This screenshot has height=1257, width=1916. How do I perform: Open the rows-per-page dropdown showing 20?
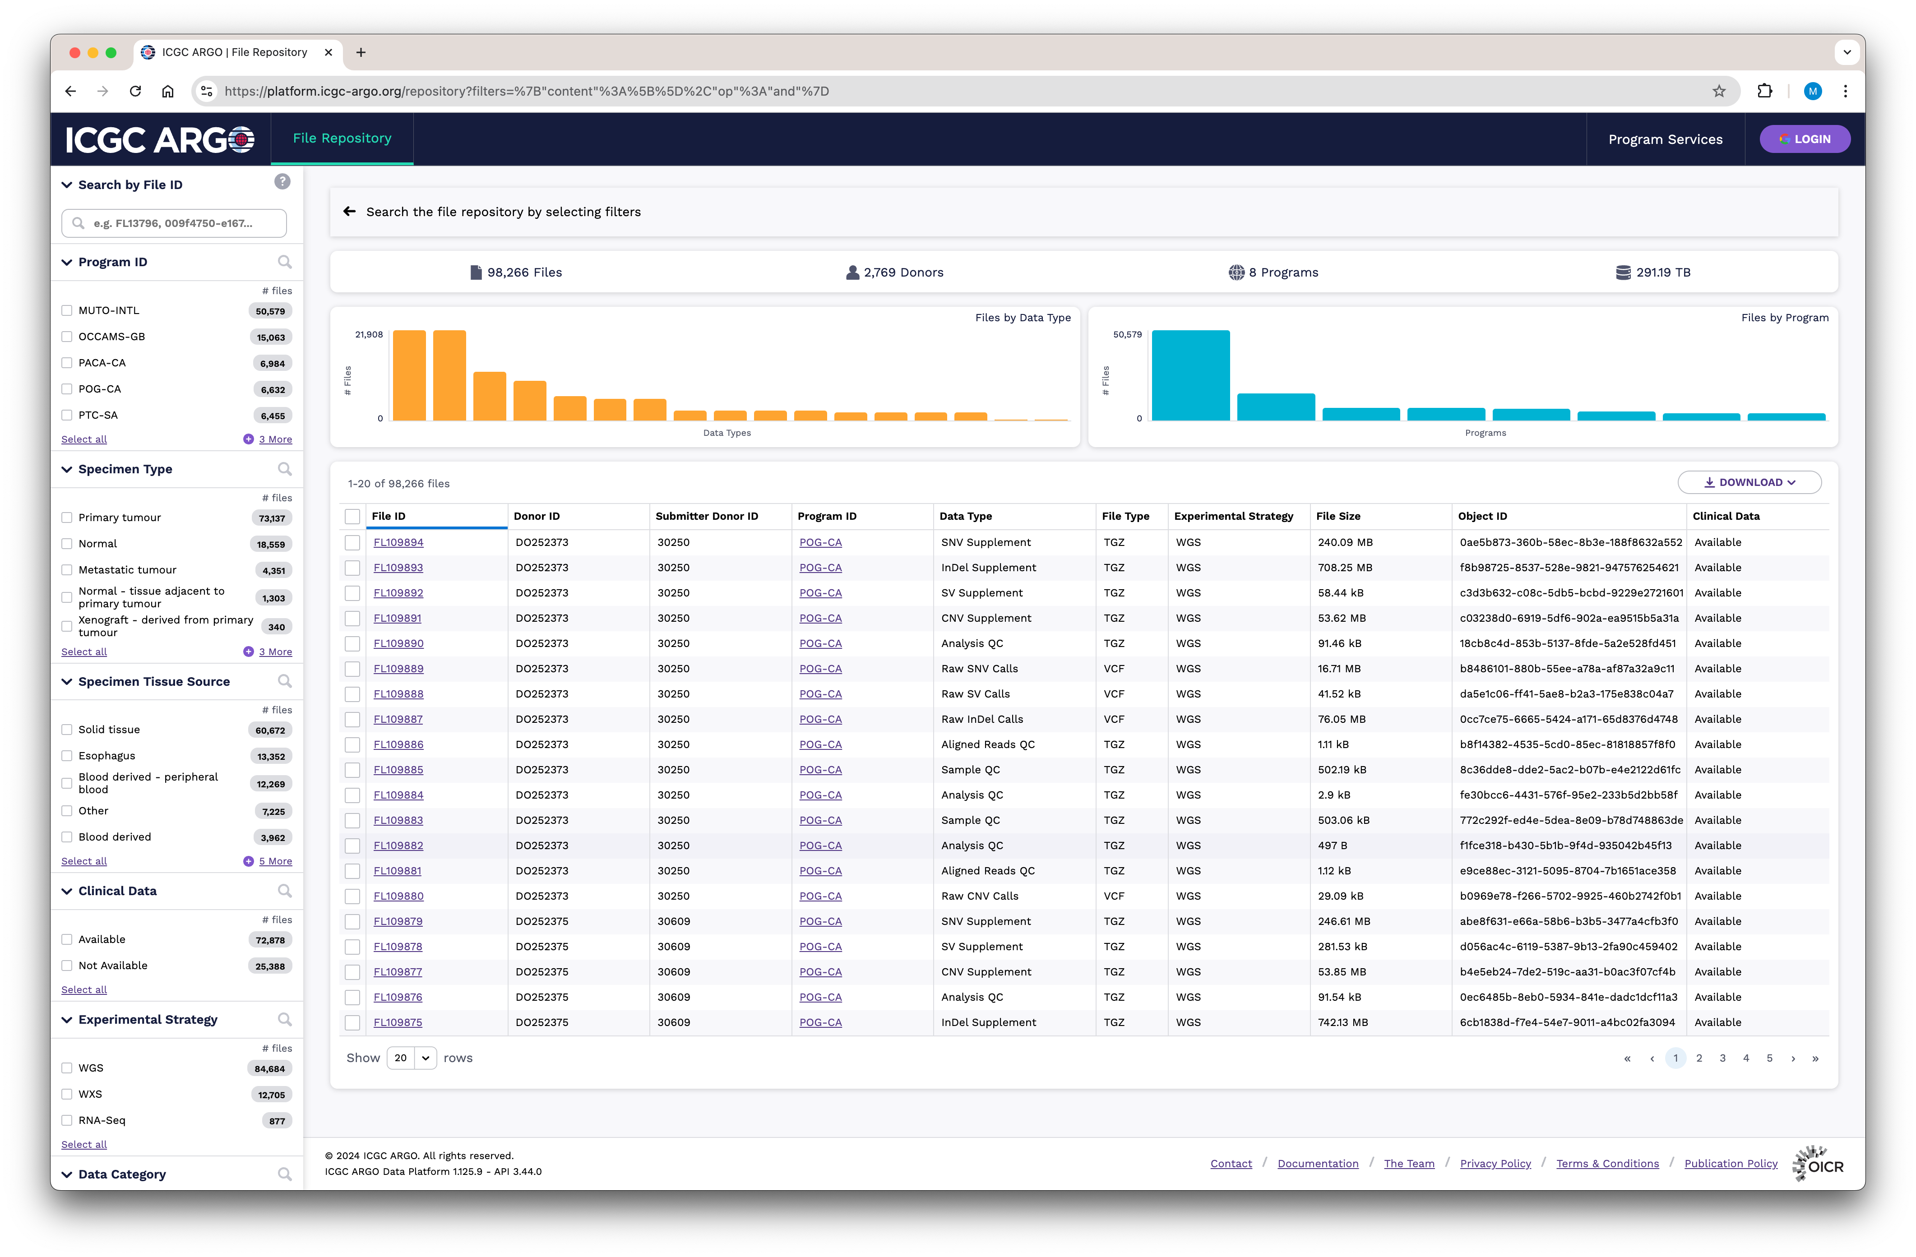click(412, 1058)
